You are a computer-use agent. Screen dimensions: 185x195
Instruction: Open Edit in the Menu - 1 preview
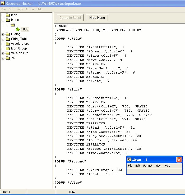pos(138,166)
